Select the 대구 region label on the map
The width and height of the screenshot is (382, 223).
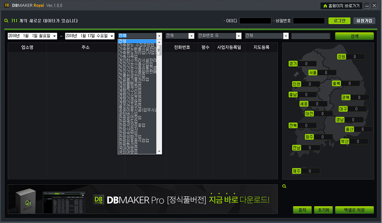(343, 109)
